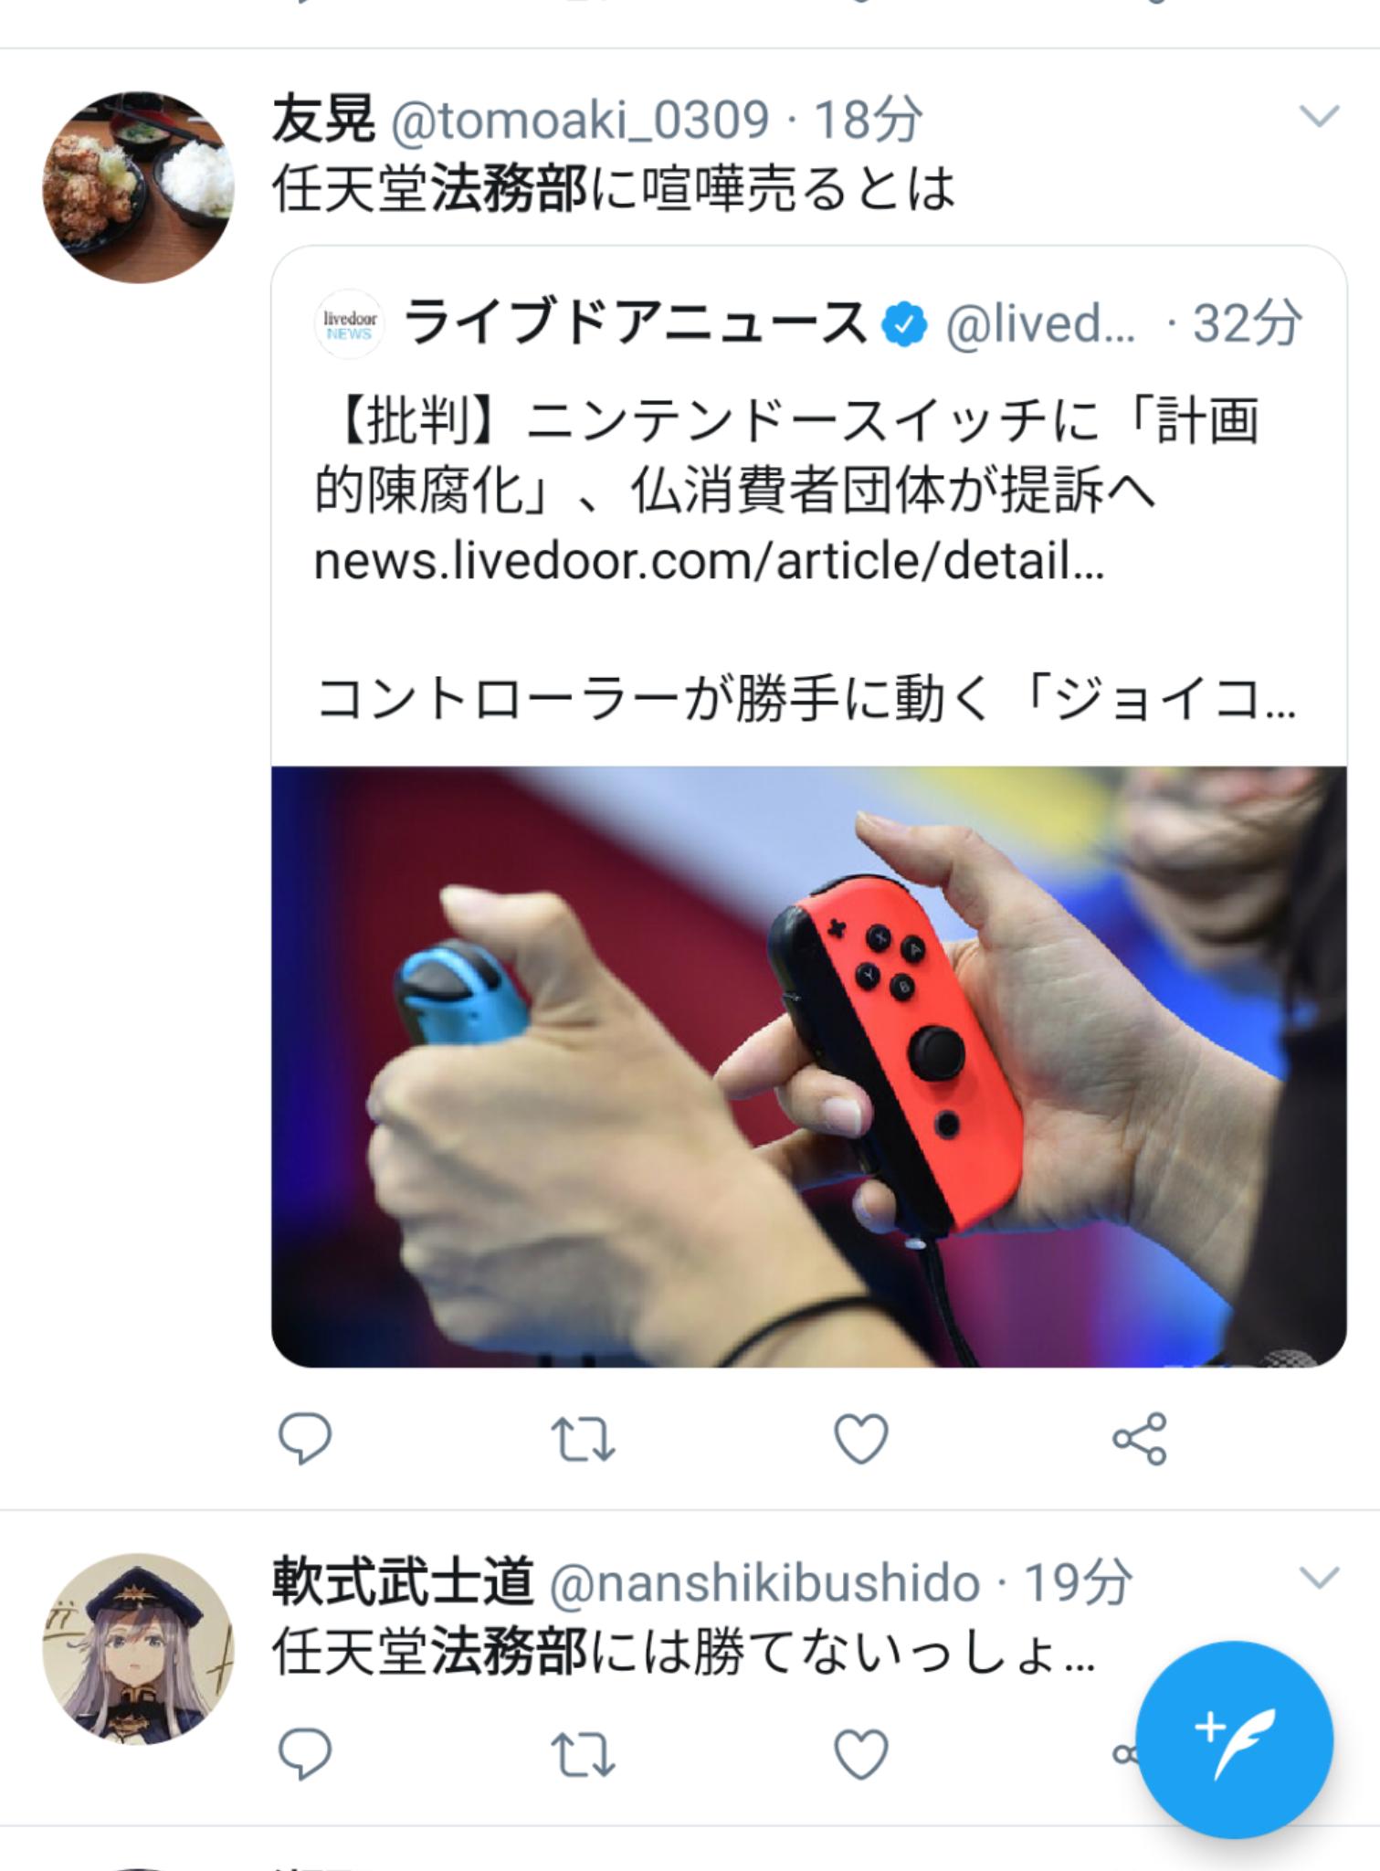Open the news.livedoor.com article link

pyautogui.click(x=709, y=561)
